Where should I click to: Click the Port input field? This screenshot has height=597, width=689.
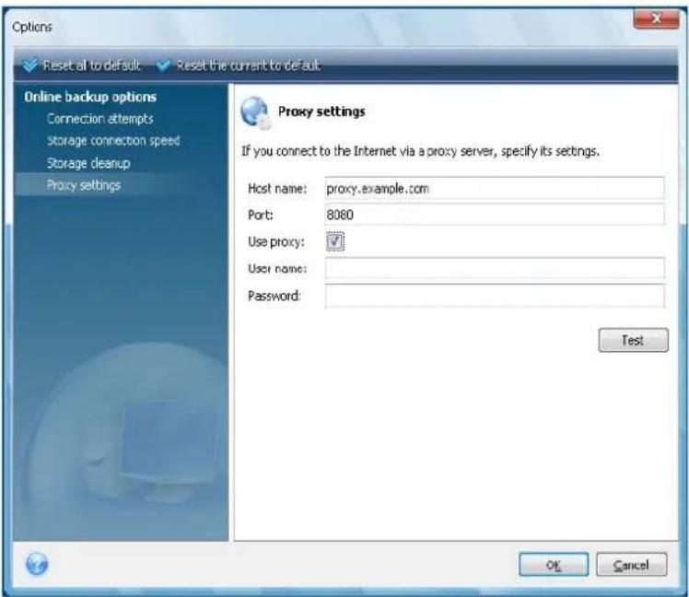[495, 215]
